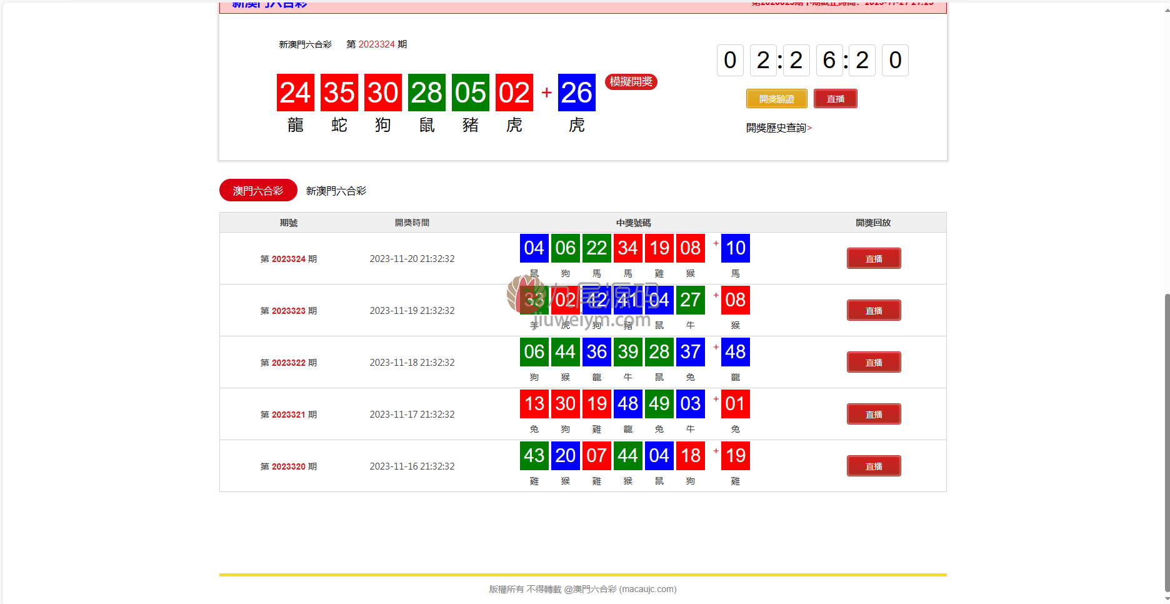This screenshot has width=1170, height=604.
Task: Click special ball 19 in row 2023320
Action: pos(736,456)
